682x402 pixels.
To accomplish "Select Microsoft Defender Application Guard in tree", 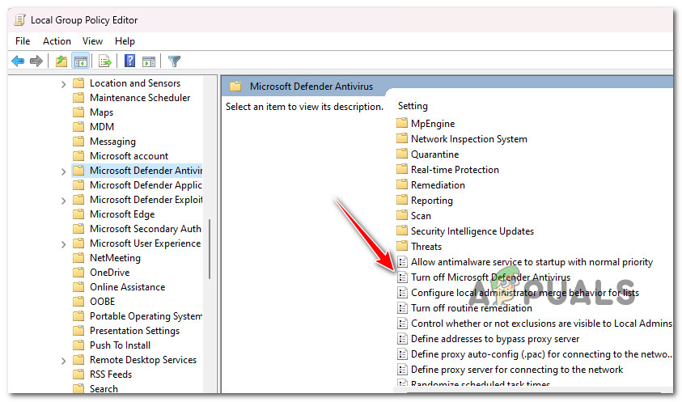I will click(146, 185).
